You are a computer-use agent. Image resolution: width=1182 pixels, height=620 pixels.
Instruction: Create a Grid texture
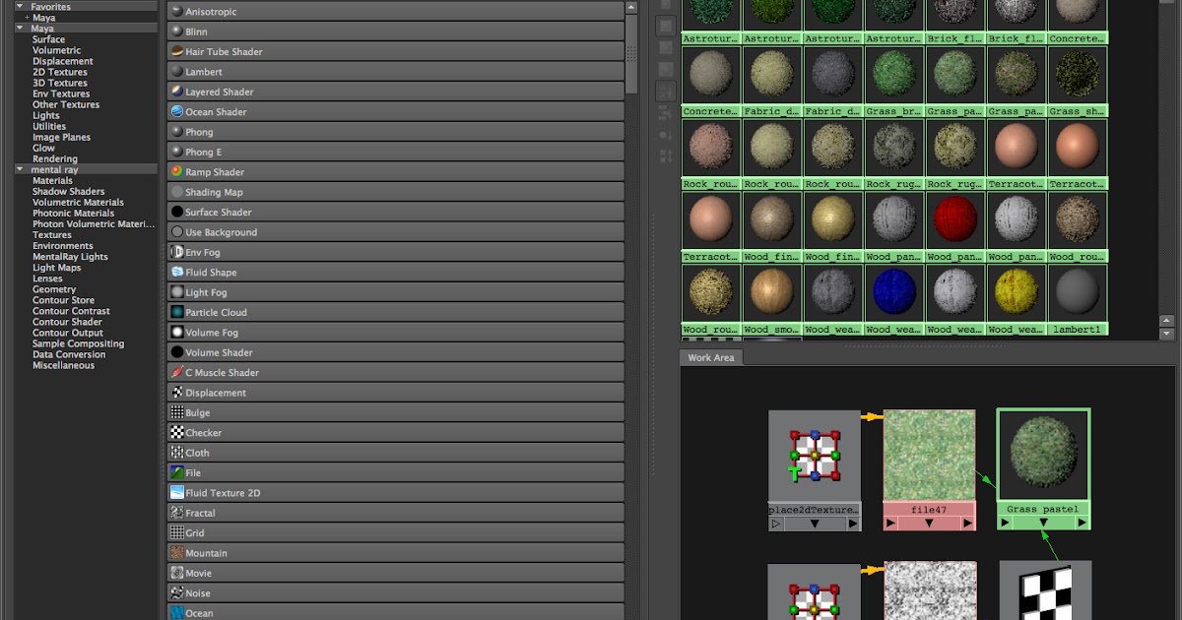tap(395, 532)
